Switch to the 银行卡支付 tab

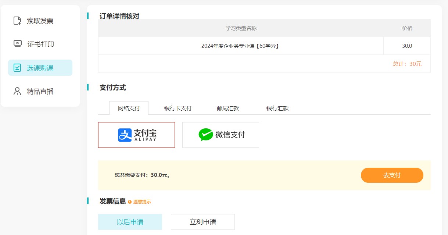click(x=178, y=108)
